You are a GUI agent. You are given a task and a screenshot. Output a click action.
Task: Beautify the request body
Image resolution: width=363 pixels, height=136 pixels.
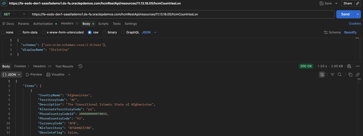[350, 32]
